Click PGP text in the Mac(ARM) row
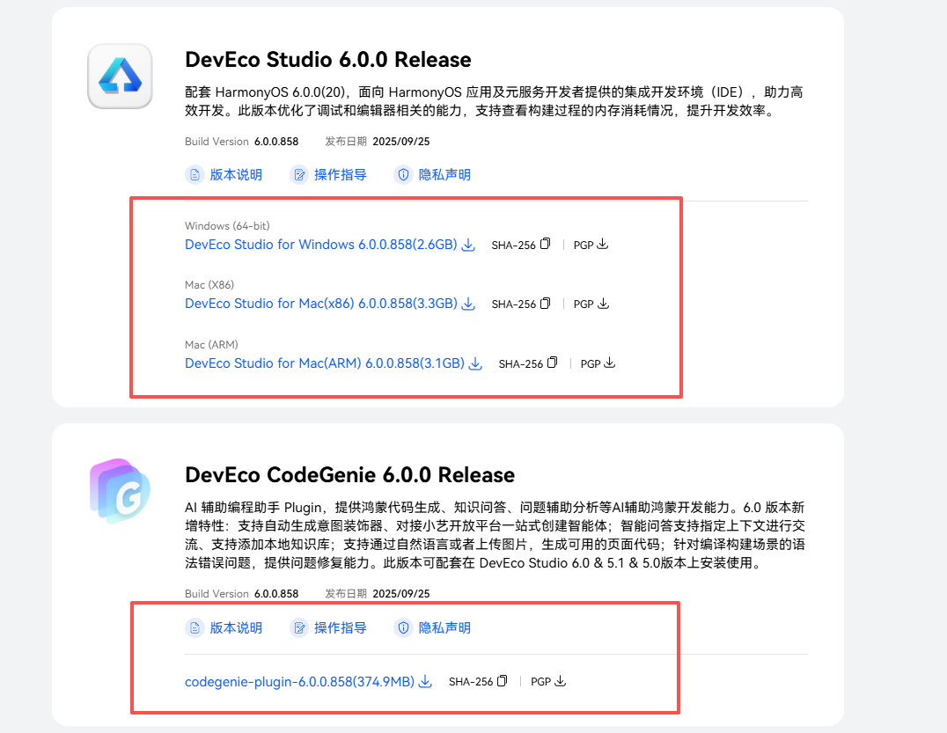 point(591,364)
